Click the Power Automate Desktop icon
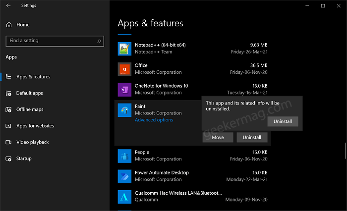 click(124, 176)
